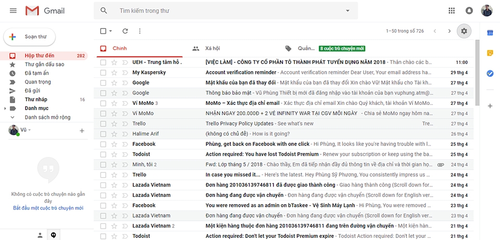Check the Facebook get back email checkbox
This screenshot has width=500, height=240.
(103, 144)
